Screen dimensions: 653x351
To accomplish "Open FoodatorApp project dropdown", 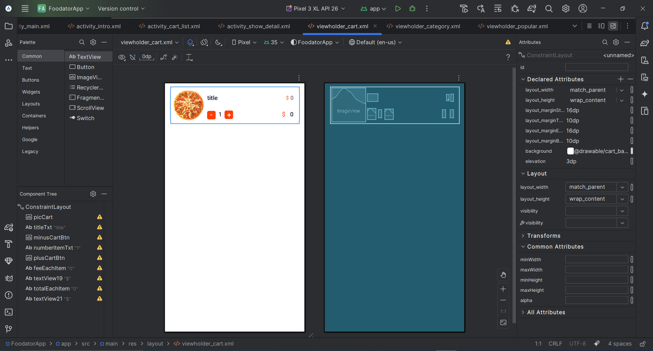I will [64, 9].
